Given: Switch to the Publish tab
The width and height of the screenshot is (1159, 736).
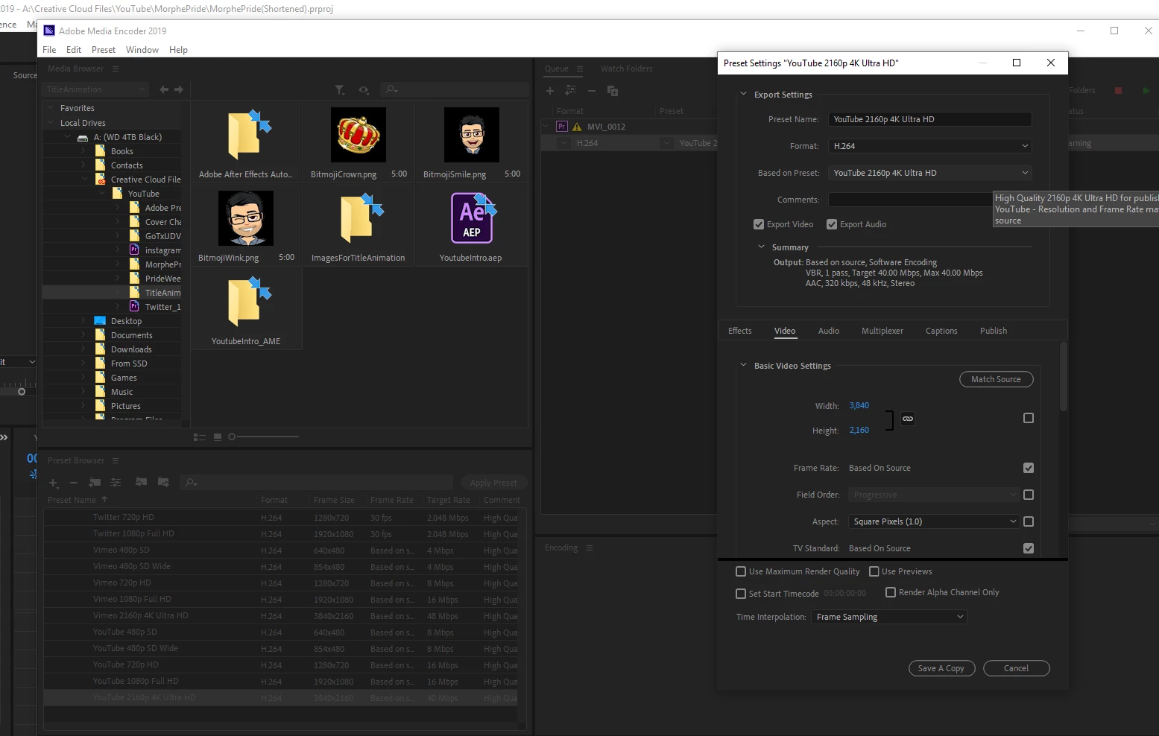Looking at the screenshot, I should (994, 331).
